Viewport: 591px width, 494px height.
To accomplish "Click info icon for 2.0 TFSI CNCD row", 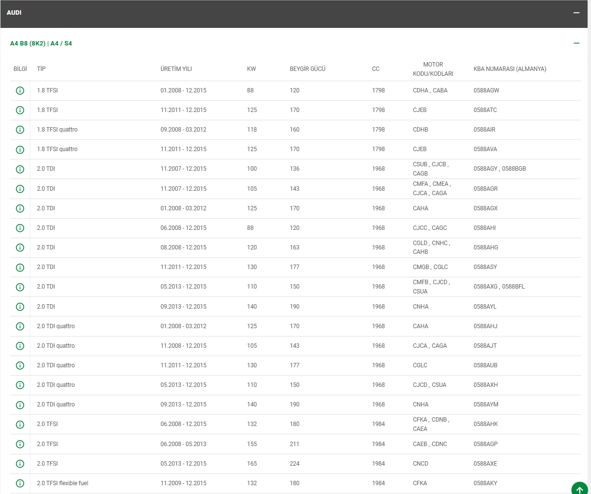I will [20, 464].
